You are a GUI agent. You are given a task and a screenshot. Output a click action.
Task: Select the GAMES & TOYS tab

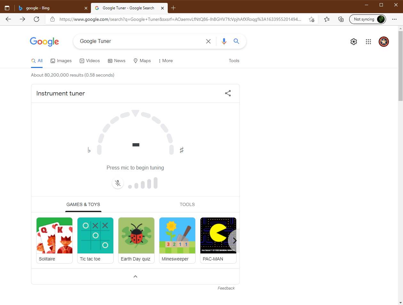coord(83,204)
